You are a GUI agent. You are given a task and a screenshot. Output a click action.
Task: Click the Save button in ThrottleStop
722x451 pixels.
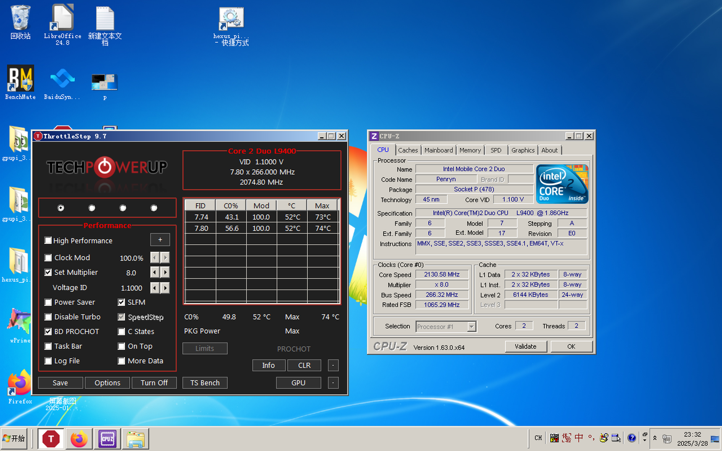tap(60, 383)
